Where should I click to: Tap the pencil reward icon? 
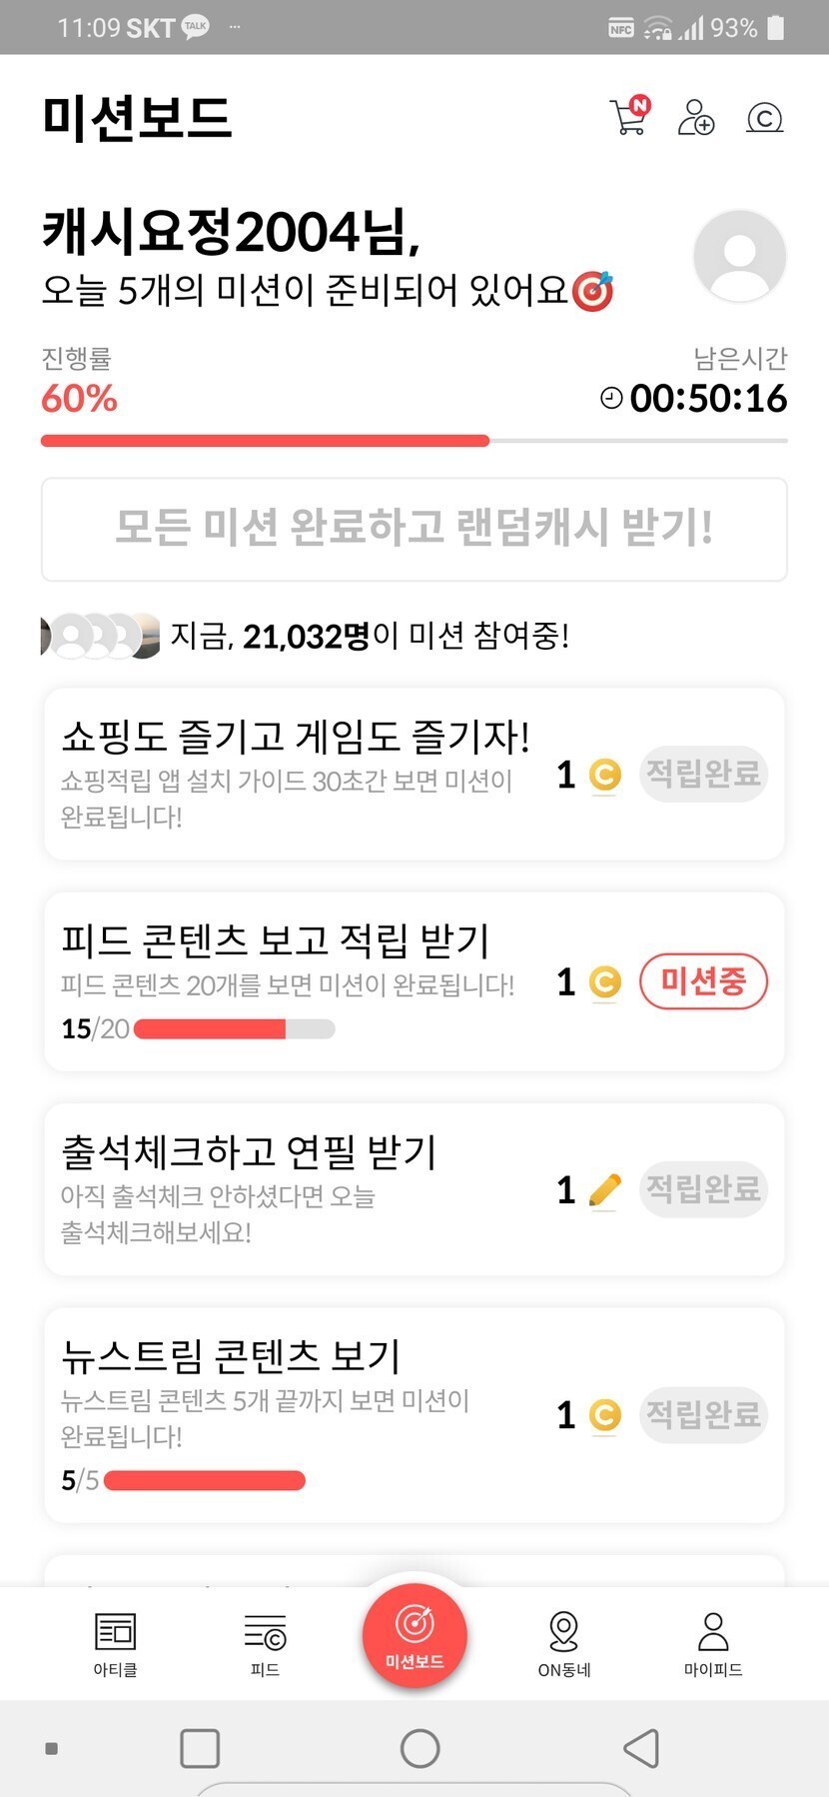[x=604, y=1189]
